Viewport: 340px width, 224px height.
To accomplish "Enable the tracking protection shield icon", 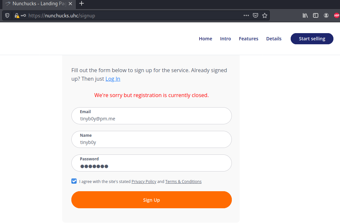I will pyautogui.click(x=7, y=15).
